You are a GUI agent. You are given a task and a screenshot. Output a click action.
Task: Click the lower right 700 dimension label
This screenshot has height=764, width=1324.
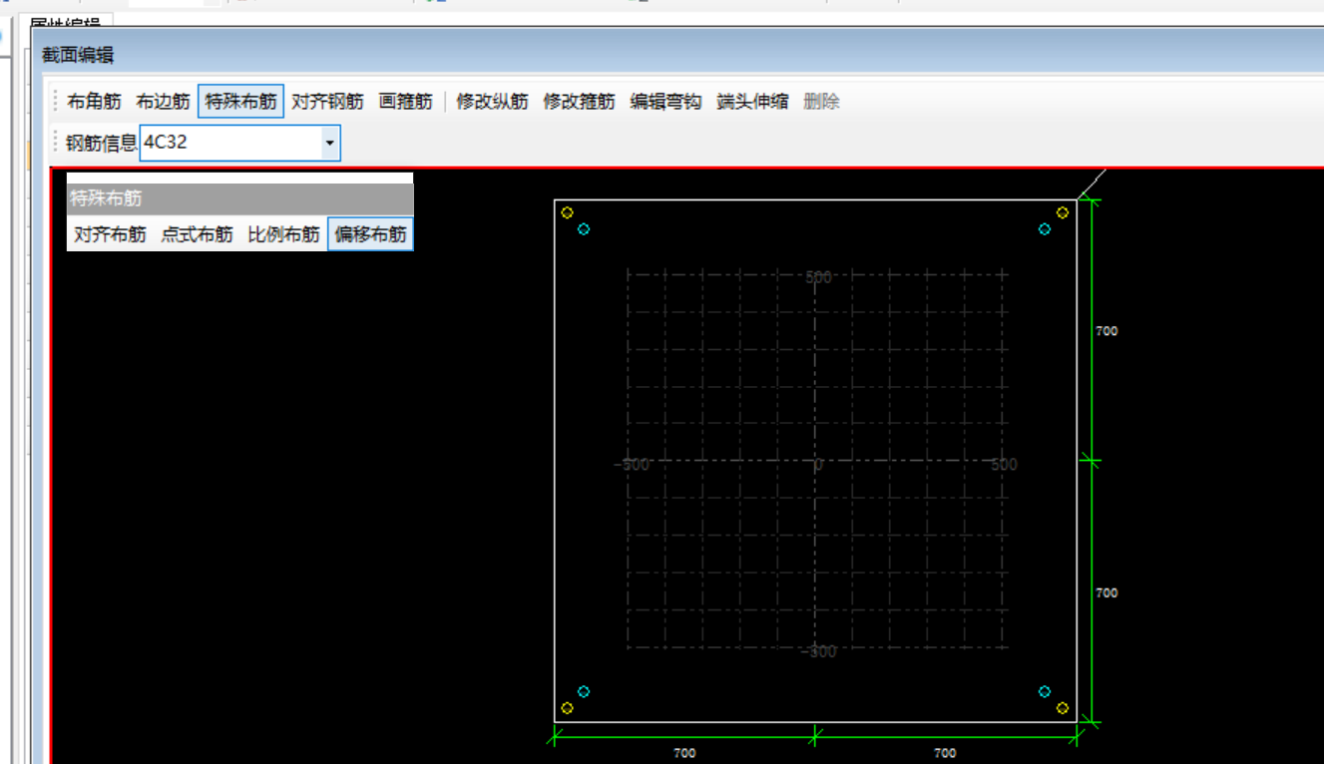click(x=1106, y=592)
